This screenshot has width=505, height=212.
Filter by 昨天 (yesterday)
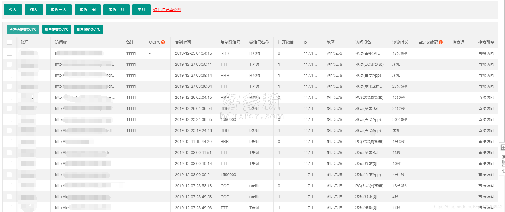click(34, 10)
